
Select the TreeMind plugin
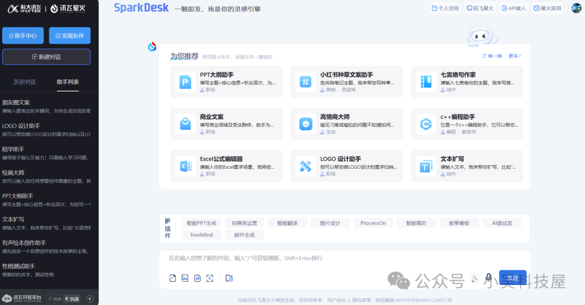click(201, 235)
